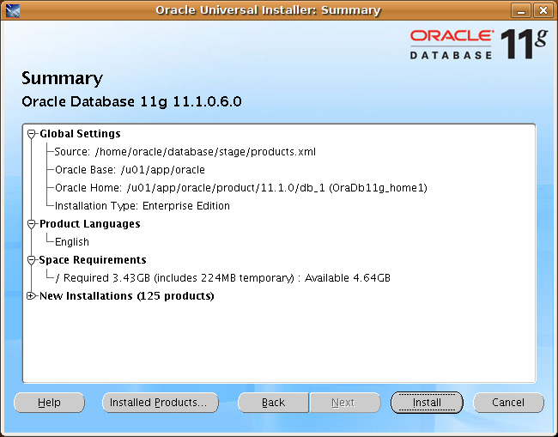
Task: Click the greyed-out Next button
Action: pyautogui.click(x=345, y=403)
